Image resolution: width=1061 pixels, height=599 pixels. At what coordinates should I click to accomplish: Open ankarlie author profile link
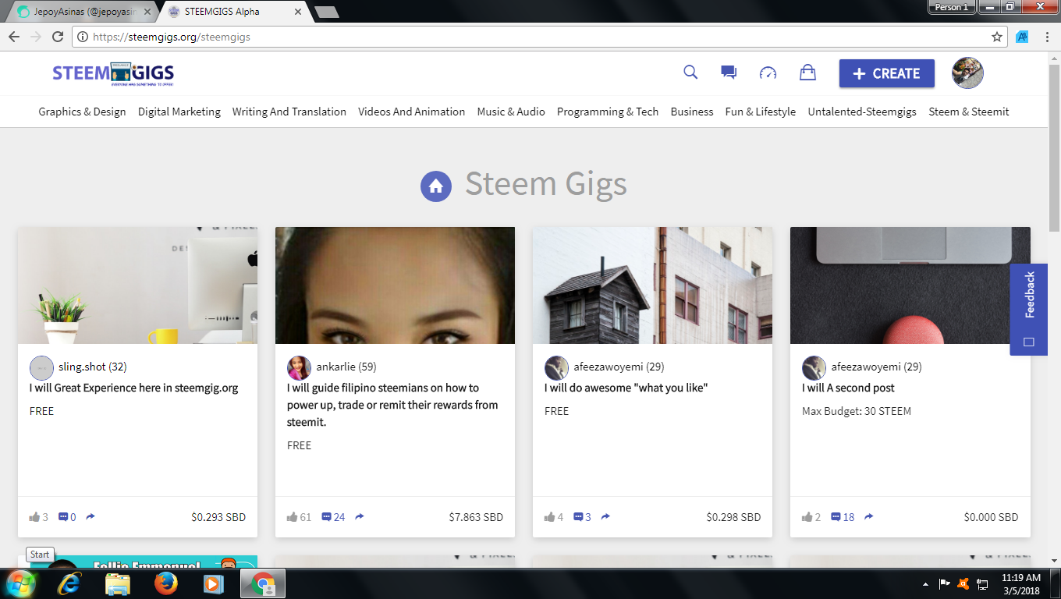point(346,367)
